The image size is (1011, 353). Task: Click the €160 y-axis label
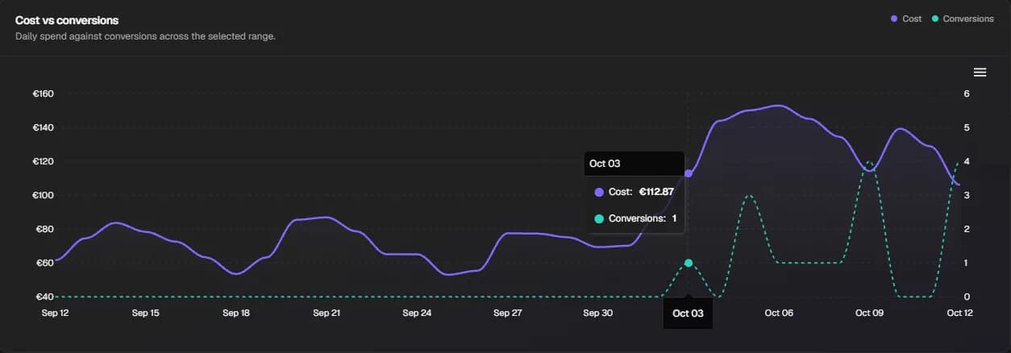pyautogui.click(x=43, y=93)
